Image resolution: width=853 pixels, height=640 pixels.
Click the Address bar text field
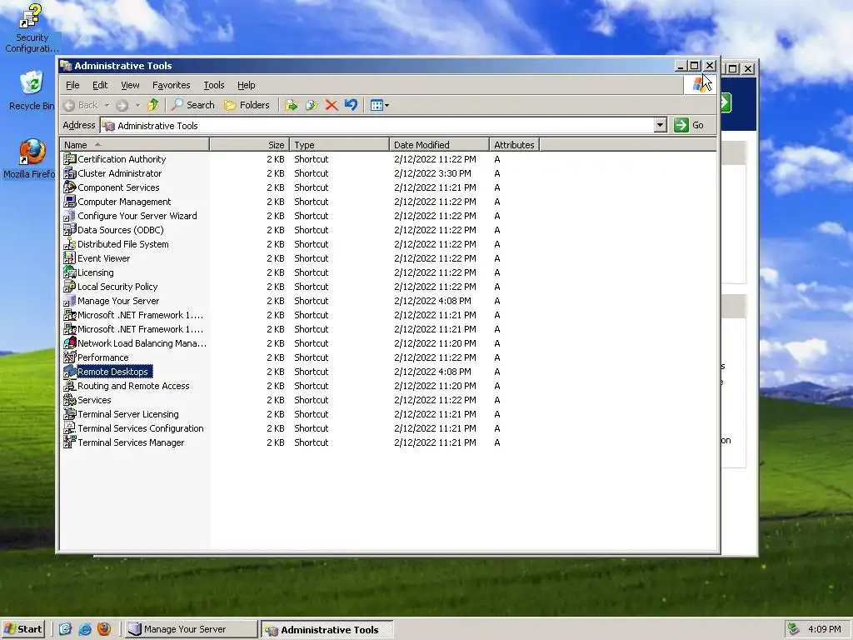[377, 125]
